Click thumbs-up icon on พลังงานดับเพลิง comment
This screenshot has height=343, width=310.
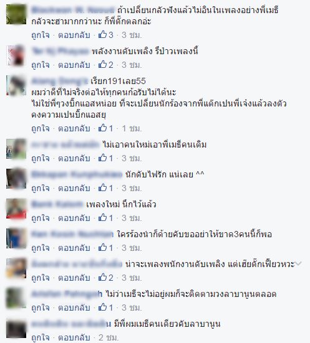102,65
